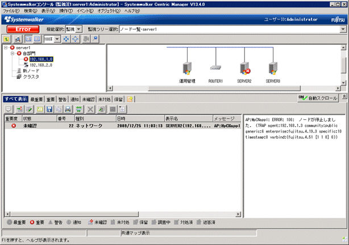Toggle the 未確認 status filter in the legend
The height and width of the screenshot is (245, 349).
pos(100,222)
